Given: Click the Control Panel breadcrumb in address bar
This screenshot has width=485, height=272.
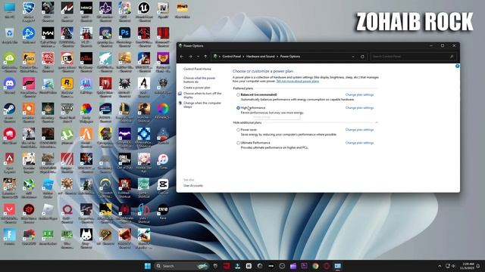Looking at the screenshot, I should (231, 57).
